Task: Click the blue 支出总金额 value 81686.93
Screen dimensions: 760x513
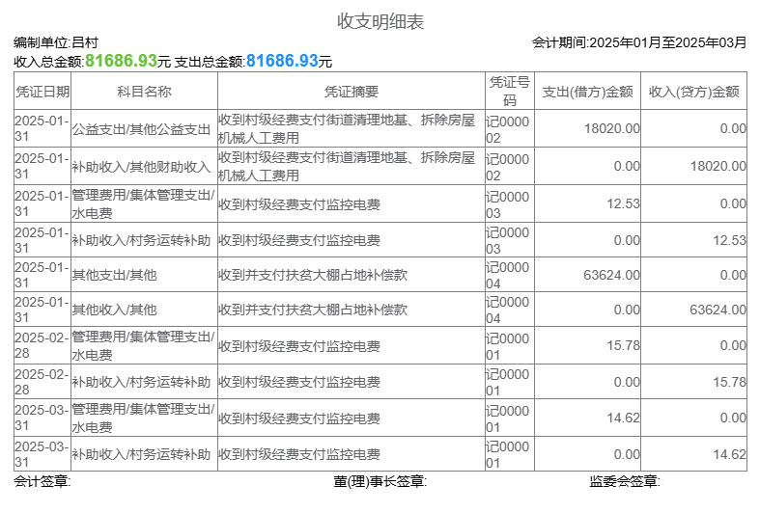Action: pos(282,61)
